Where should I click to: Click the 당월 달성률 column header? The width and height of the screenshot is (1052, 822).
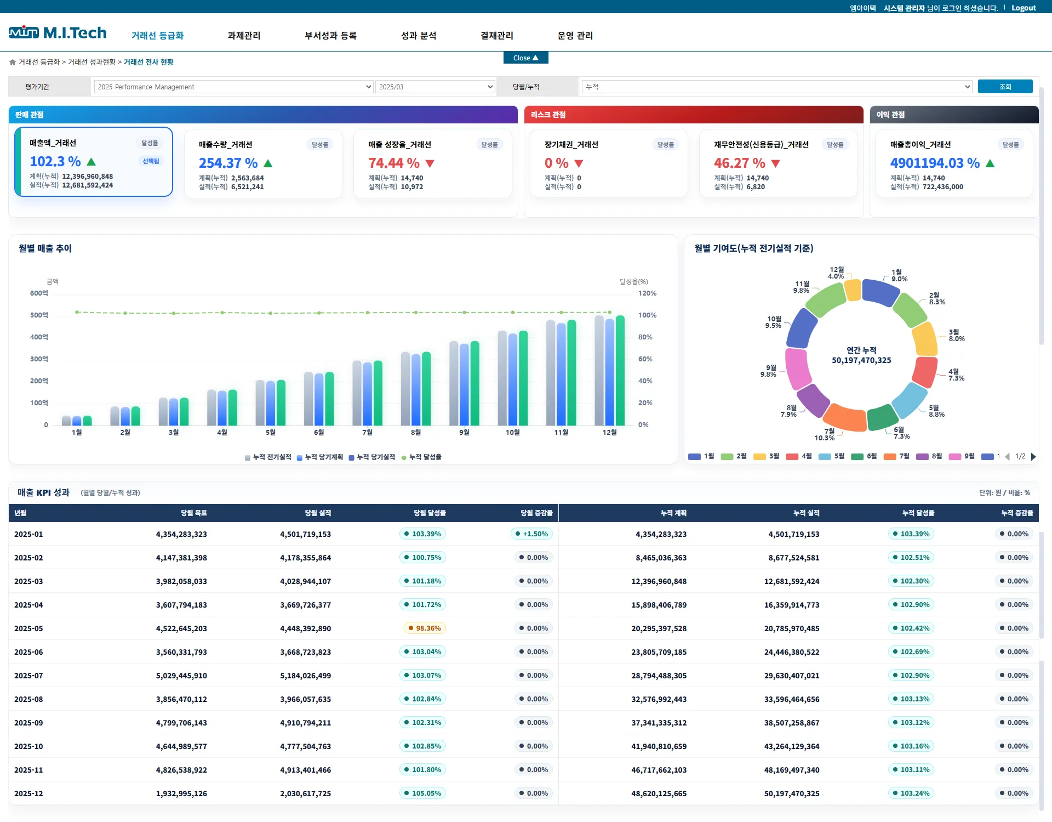tap(430, 513)
